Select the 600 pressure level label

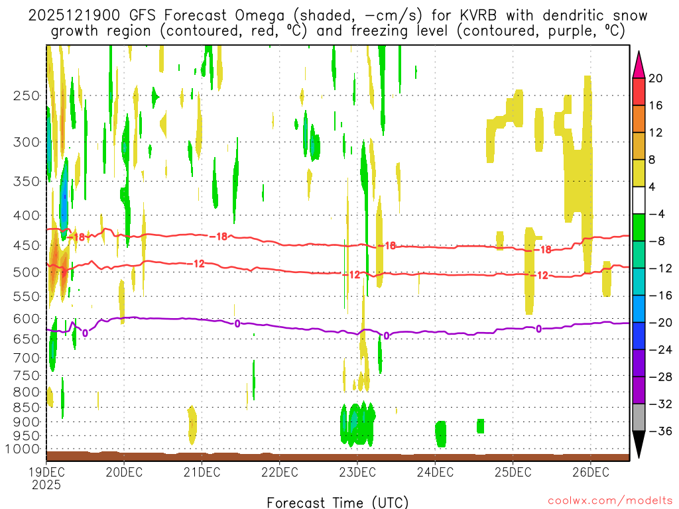[27, 319]
